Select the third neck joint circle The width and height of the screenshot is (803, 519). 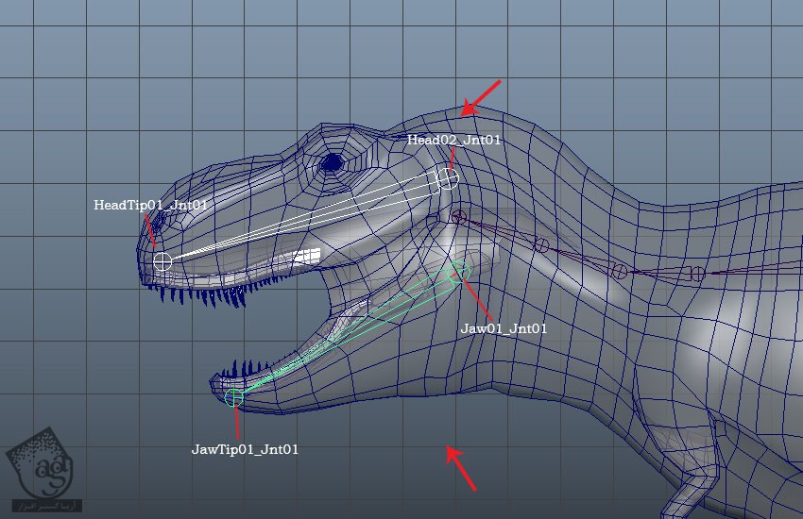tap(619, 271)
